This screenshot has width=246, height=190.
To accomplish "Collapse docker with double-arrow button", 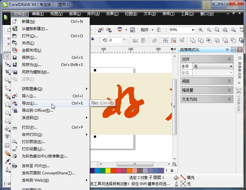I will pos(227,50).
